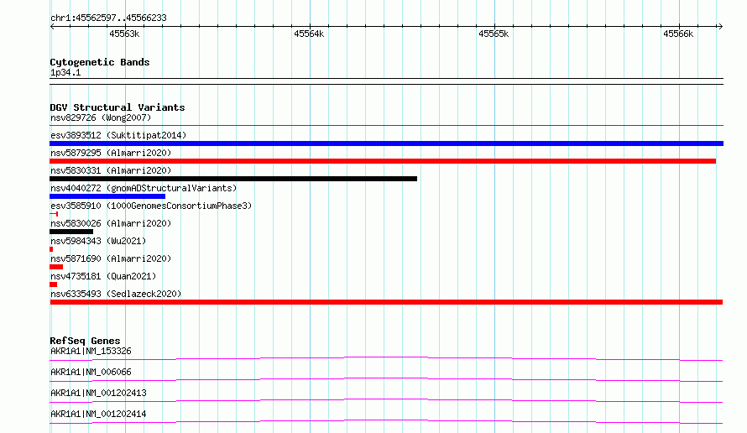Click the nsv5871690 (Almarri2020) label

coord(111,258)
